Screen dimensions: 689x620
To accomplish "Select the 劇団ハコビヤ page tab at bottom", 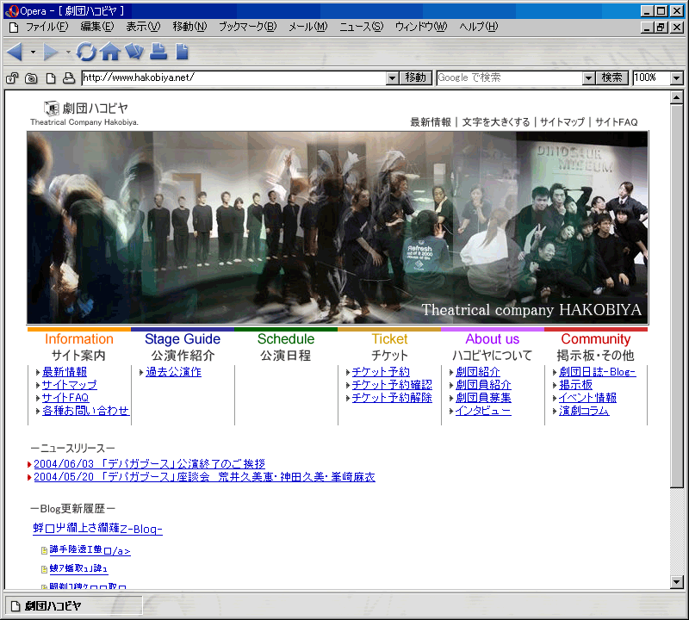I will click(74, 606).
